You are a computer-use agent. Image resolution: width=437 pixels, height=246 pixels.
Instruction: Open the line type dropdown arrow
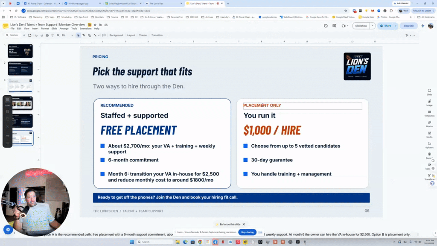click(99, 35)
